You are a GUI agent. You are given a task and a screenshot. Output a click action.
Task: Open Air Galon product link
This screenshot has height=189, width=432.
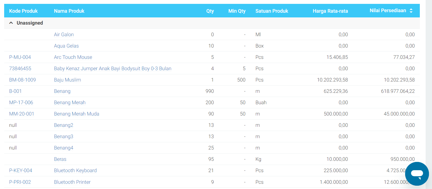pos(64,35)
